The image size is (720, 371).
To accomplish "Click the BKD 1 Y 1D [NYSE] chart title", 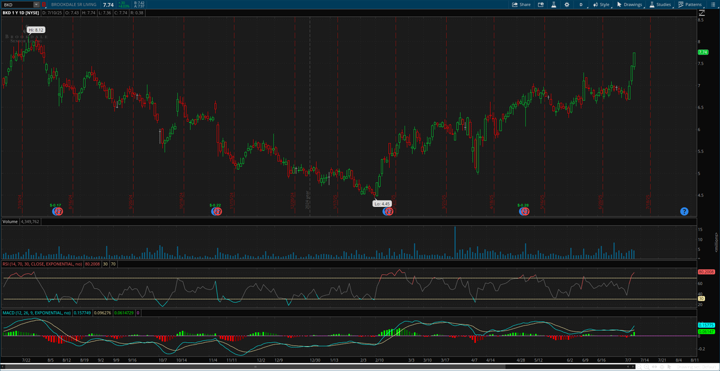I will coord(20,13).
